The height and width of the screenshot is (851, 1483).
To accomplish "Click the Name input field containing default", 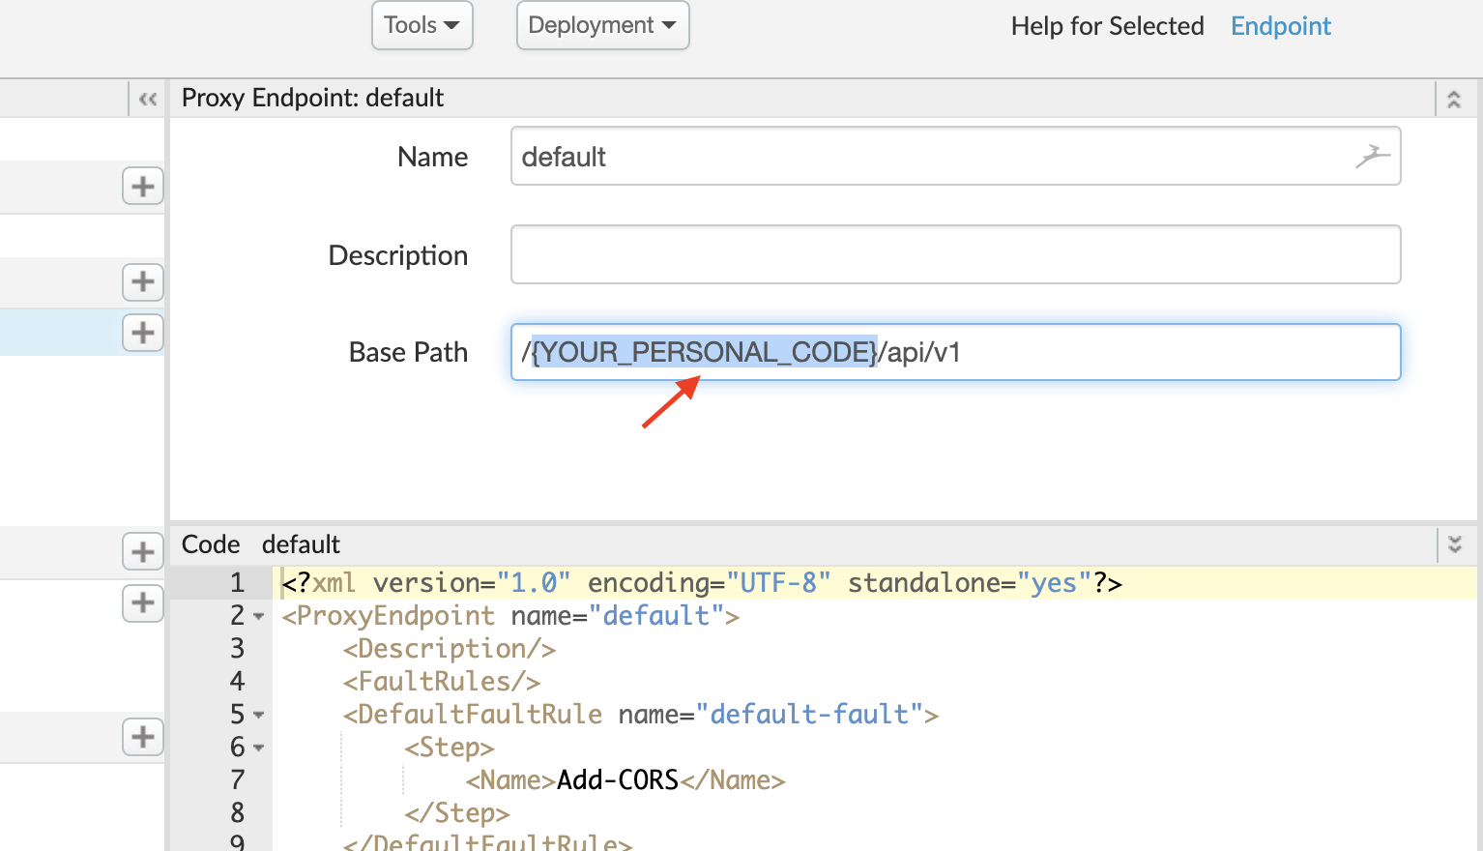I will (x=955, y=156).
